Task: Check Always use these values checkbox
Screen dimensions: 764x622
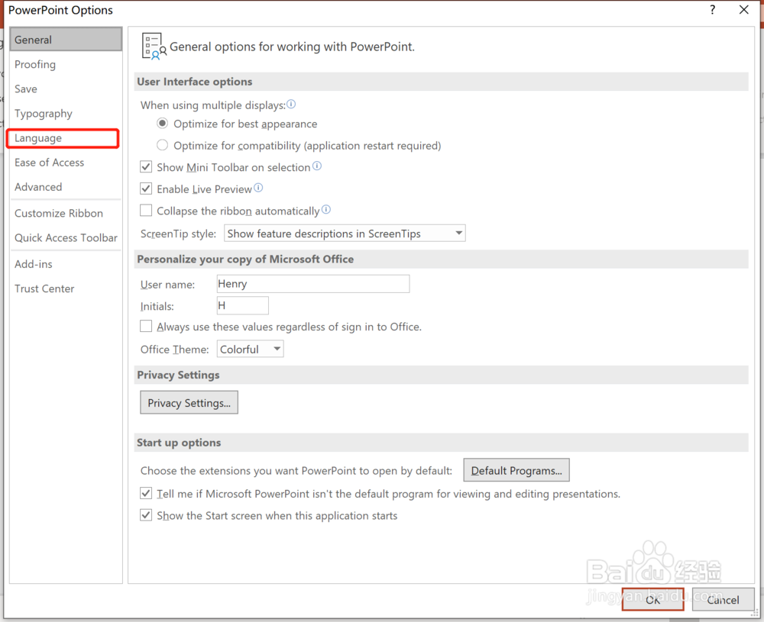Action: (146, 326)
